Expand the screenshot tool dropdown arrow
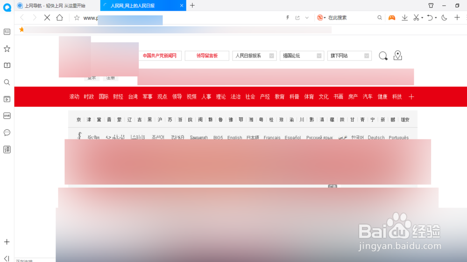 pos(422,18)
